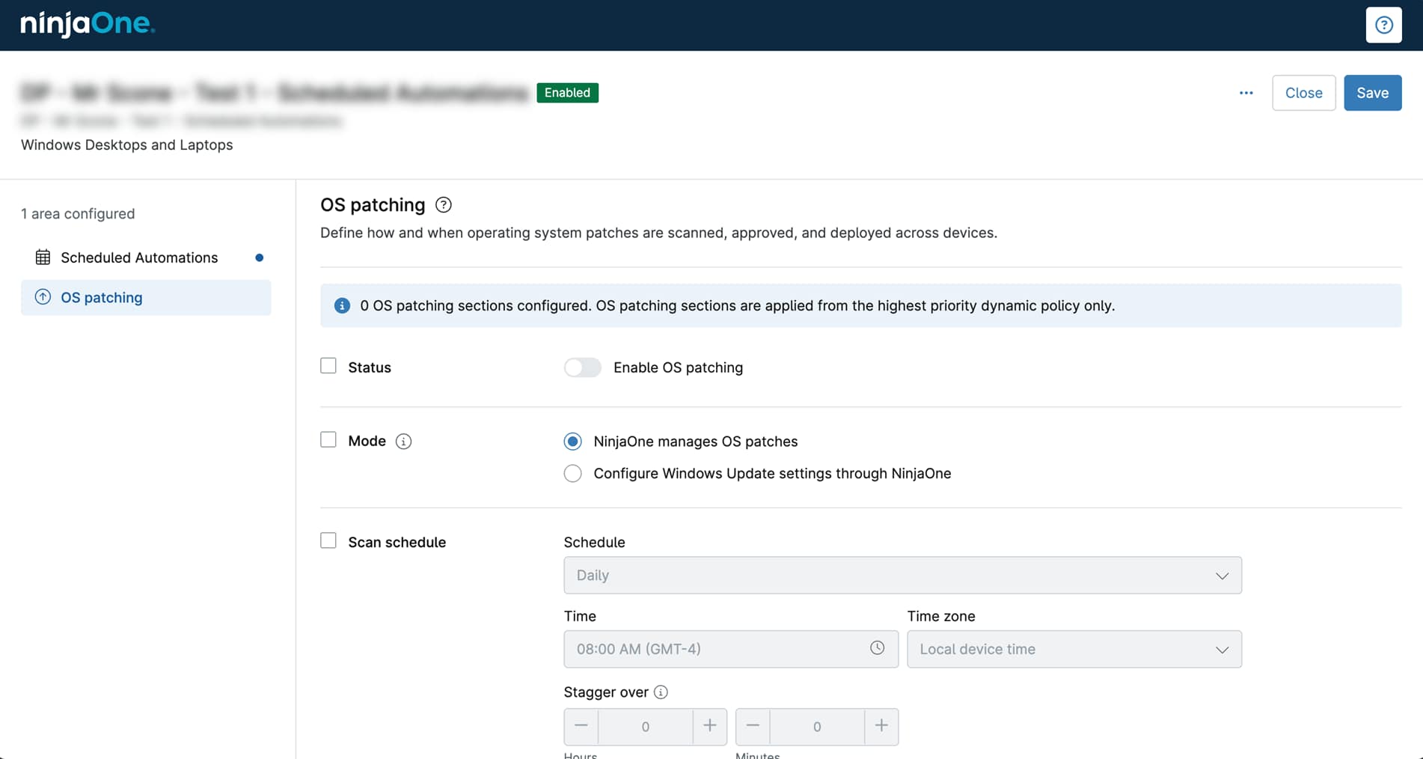This screenshot has height=759, width=1423.
Task: Select Configure Windows Update settings through NinjaOne
Action: [x=572, y=474]
